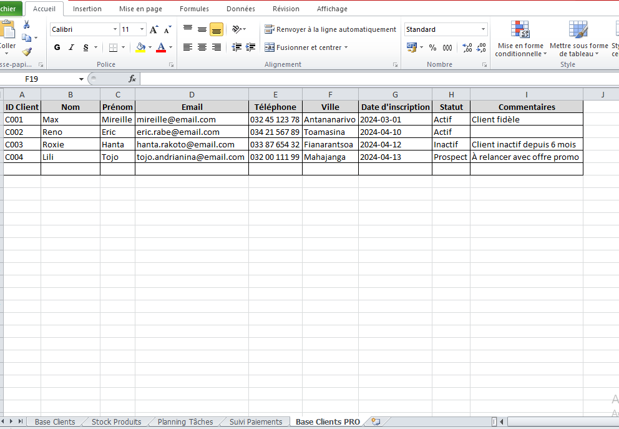Viewport: 619px width, 429px height.
Task: Open the Standard number format dropdown
Action: click(483, 29)
